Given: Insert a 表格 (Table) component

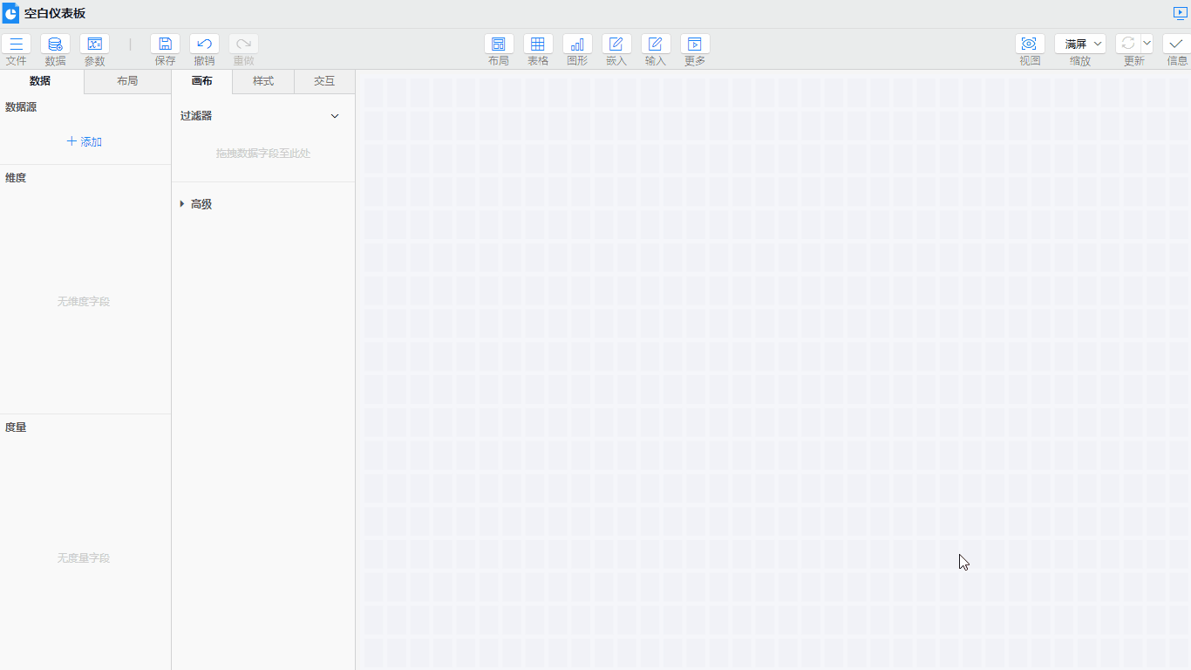Looking at the screenshot, I should point(538,44).
